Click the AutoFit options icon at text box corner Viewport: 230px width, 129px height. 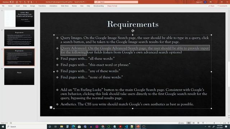coord(51,107)
